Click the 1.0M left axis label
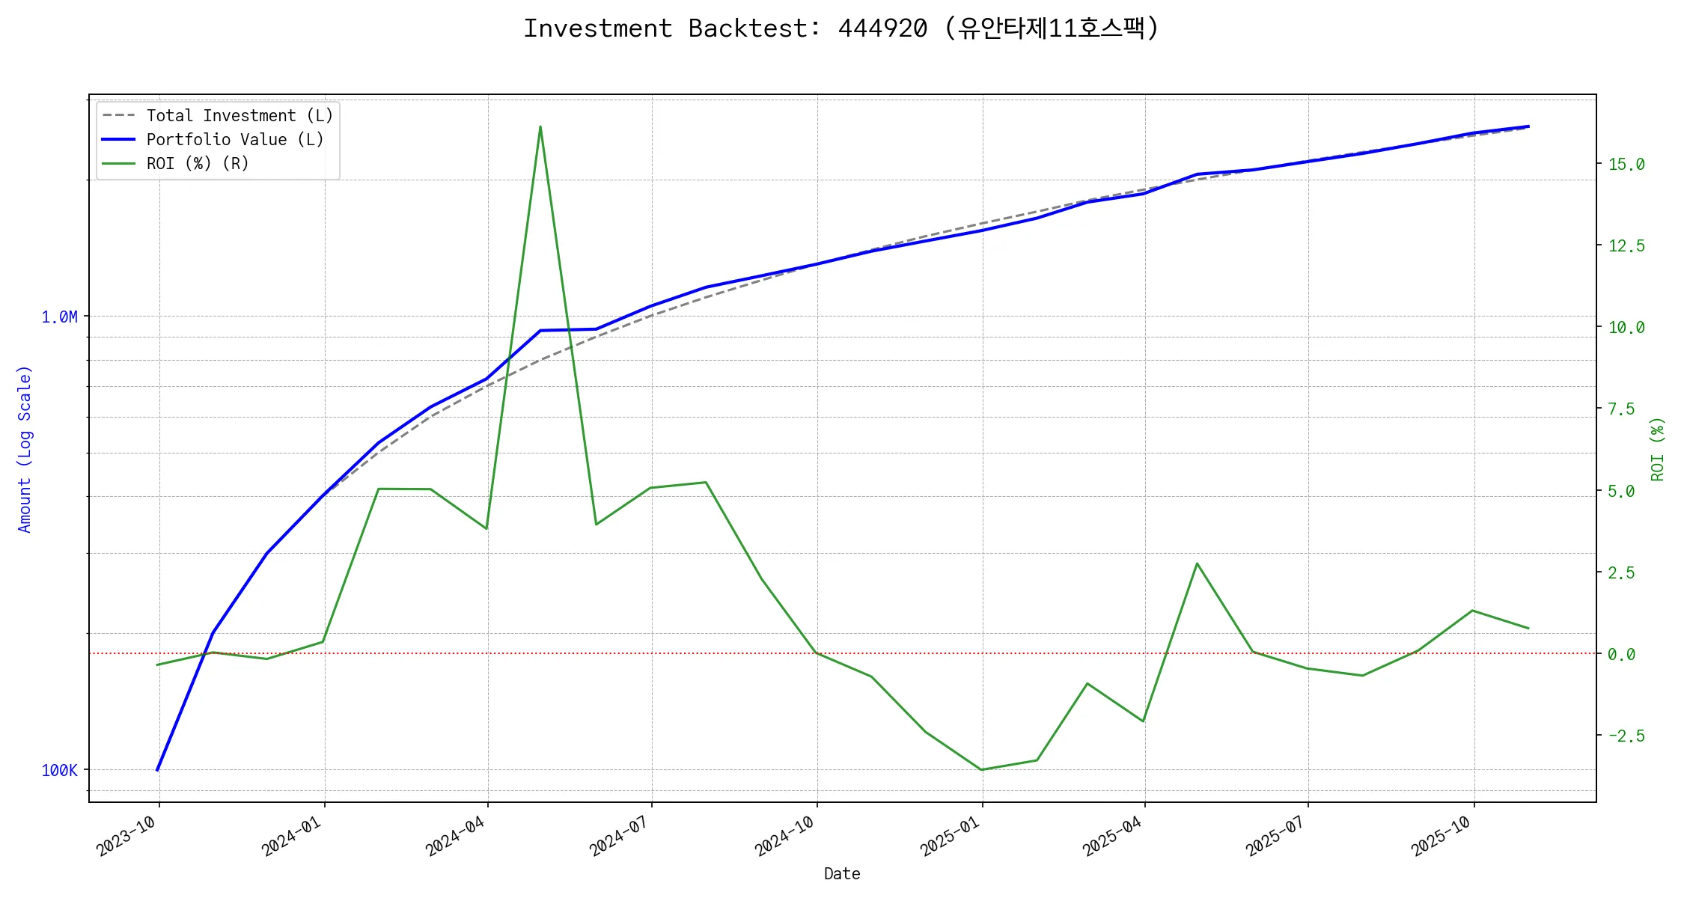This screenshot has width=1684, height=898. point(59,317)
